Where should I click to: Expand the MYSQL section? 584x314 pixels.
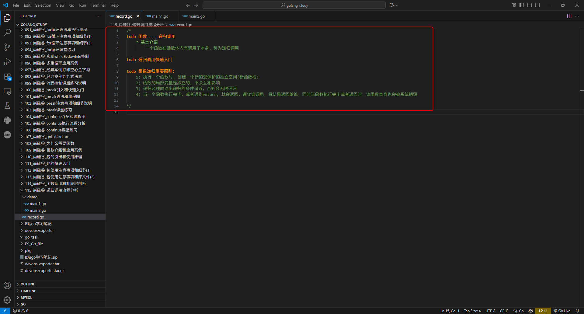tap(60, 298)
